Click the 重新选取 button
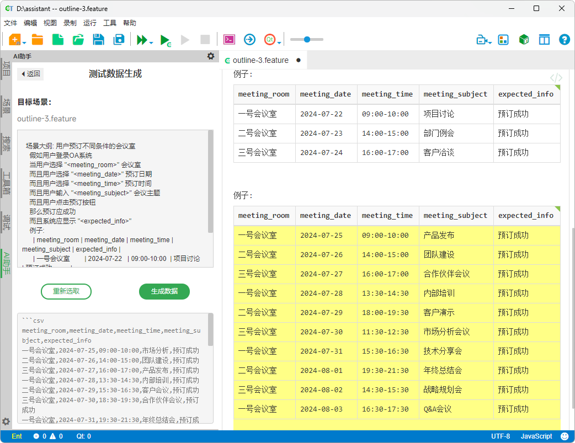The width and height of the screenshot is (575, 443). click(66, 291)
